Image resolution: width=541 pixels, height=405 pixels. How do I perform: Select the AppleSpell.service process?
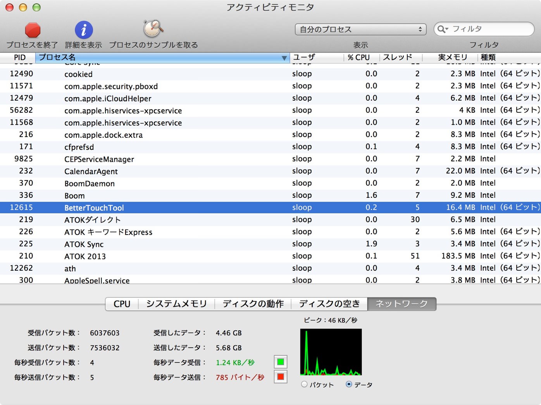(x=270, y=280)
